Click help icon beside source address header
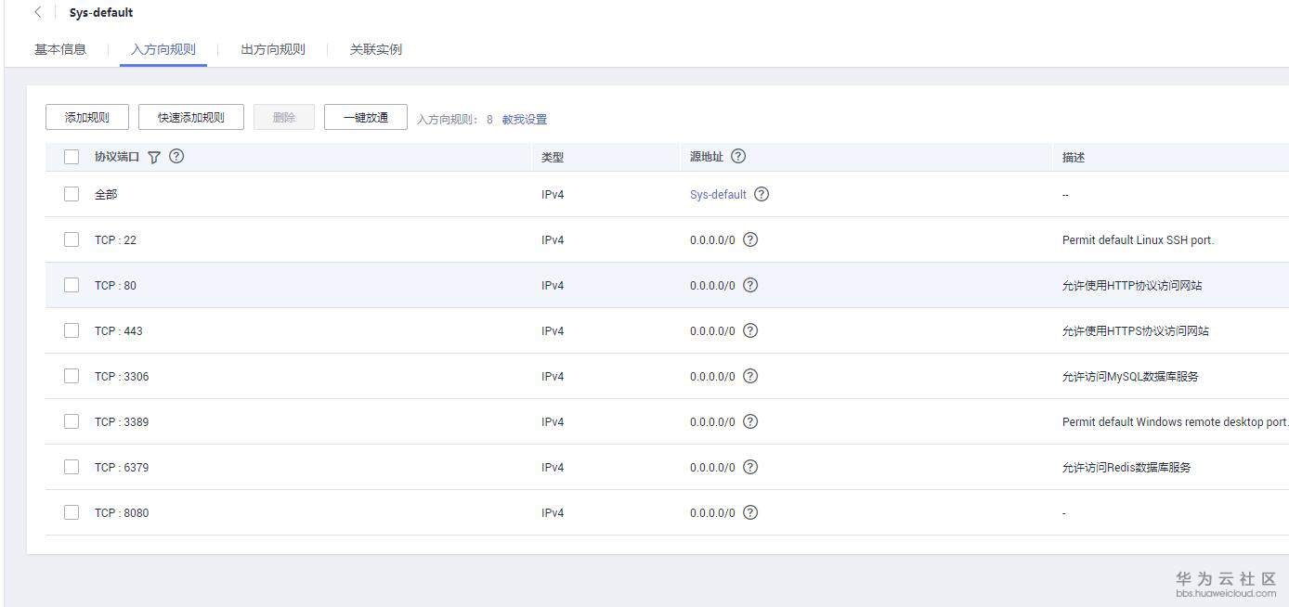The image size is (1289, 607). click(738, 156)
